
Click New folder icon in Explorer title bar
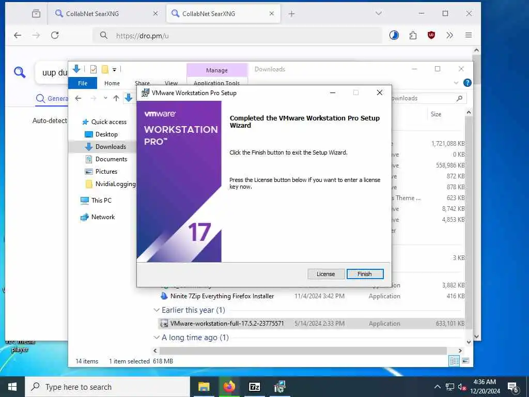(105, 69)
